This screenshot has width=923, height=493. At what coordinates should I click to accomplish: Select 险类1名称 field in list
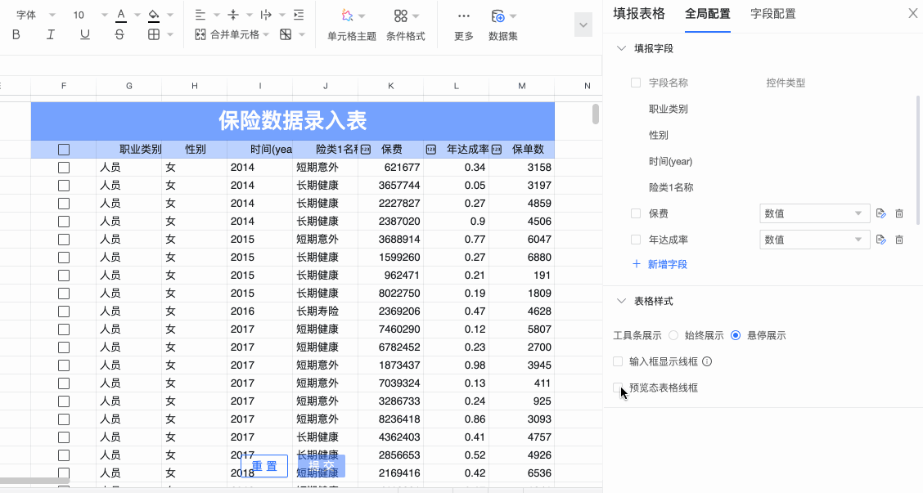tap(671, 187)
